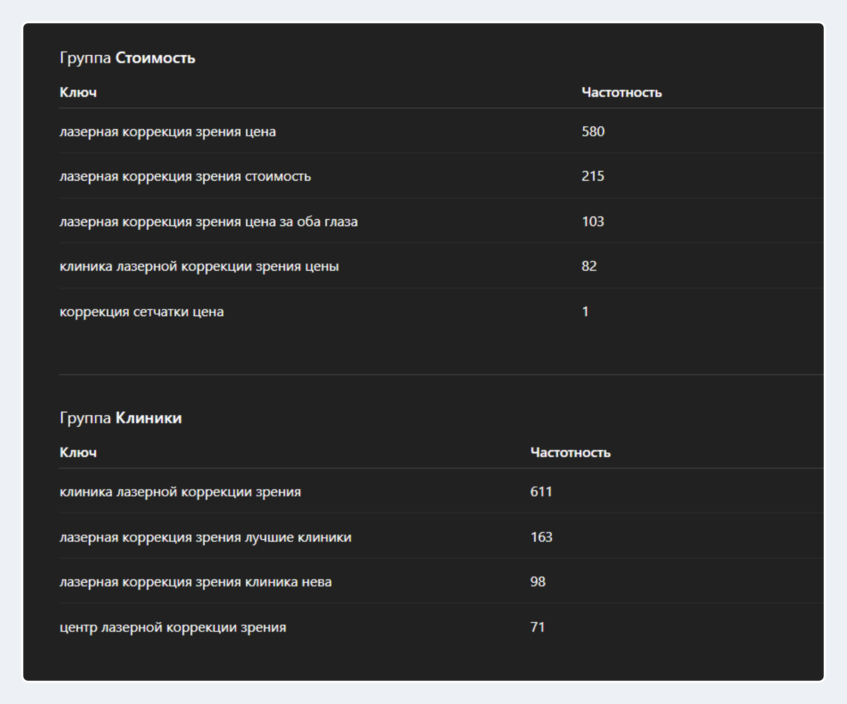Click 'Ключ' column header in Клиники table
This screenshot has height=704, width=847.
(x=78, y=453)
